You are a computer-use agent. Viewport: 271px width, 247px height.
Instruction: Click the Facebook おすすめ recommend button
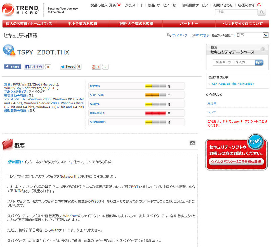point(34,67)
